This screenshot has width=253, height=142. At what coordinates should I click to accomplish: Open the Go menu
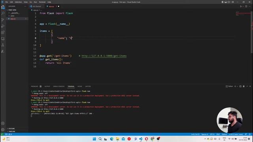pos(31,2)
